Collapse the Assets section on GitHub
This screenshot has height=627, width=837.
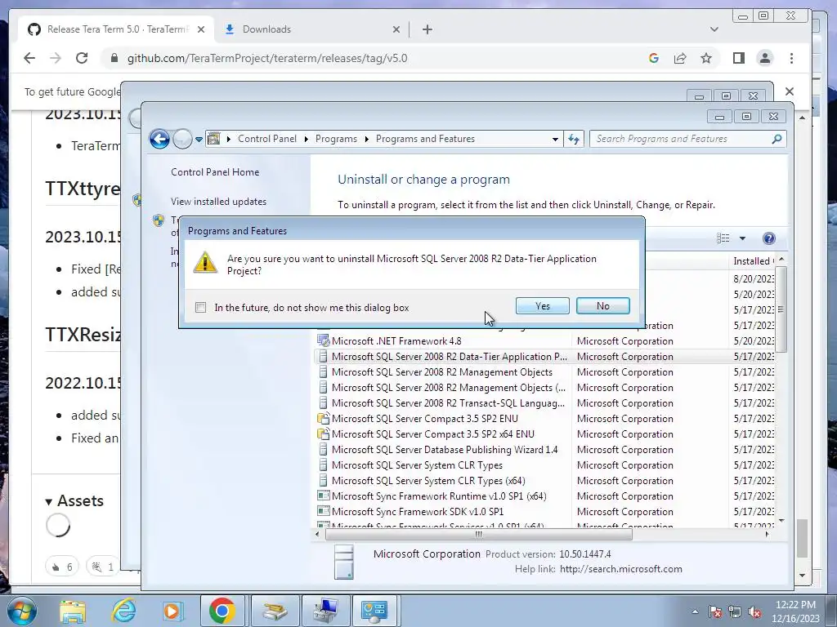click(74, 500)
